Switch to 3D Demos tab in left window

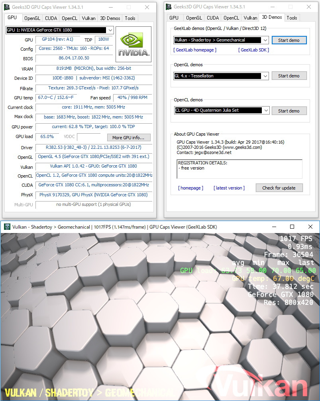pyautogui.click(x=110, y=18)
